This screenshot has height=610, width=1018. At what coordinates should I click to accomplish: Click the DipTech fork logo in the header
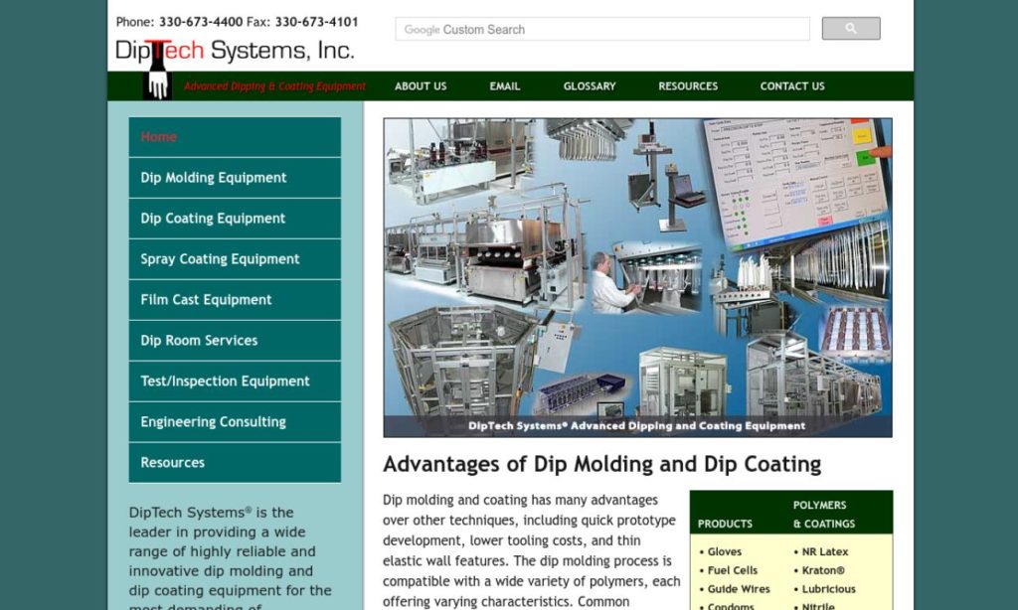point(236,50)
